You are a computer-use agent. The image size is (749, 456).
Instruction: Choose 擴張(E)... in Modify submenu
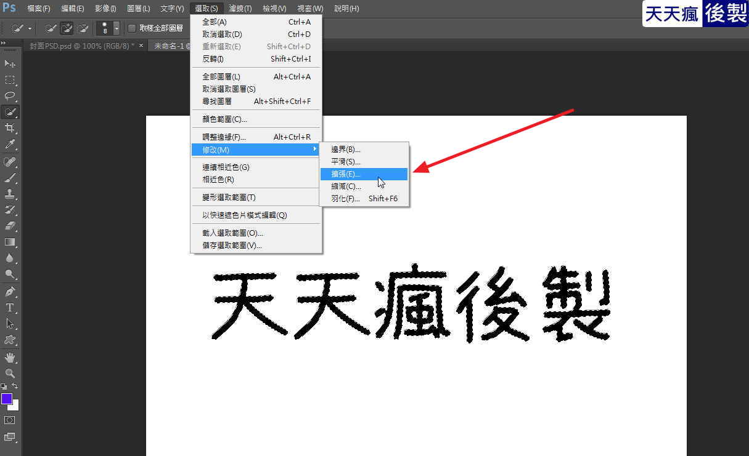point(364,174)
